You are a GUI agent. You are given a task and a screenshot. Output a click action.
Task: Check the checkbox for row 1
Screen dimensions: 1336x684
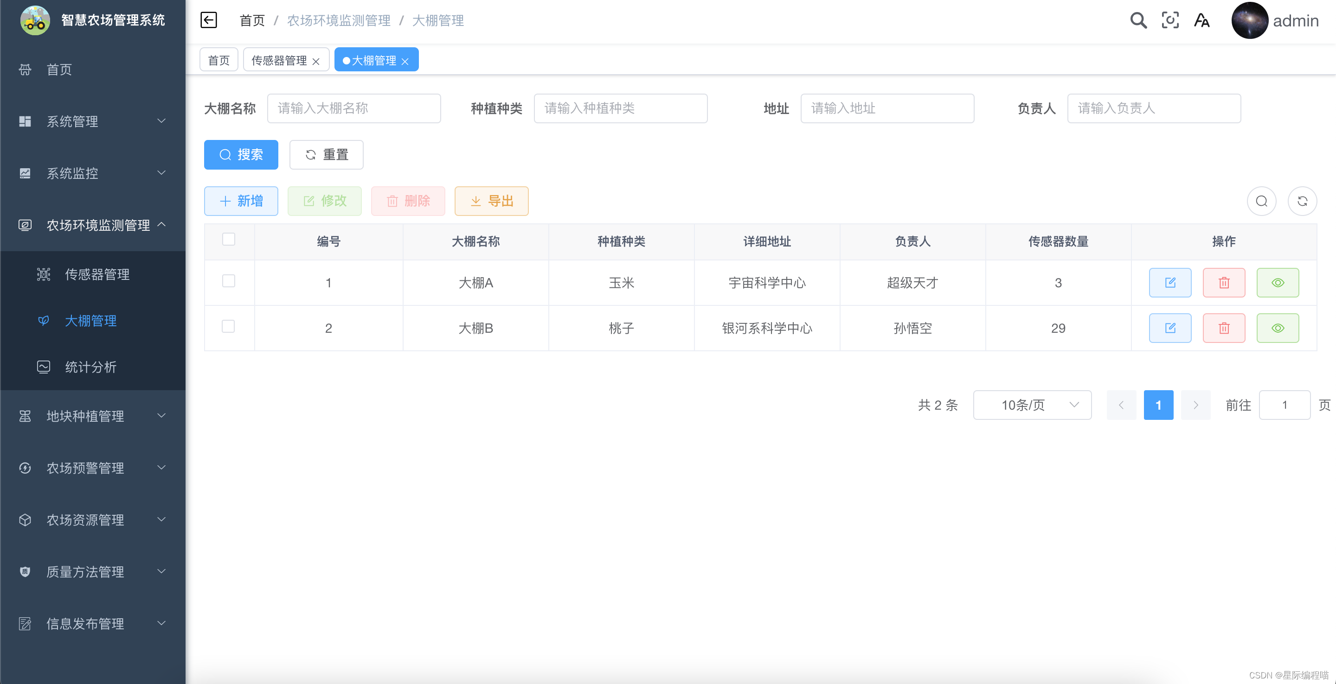229,281
